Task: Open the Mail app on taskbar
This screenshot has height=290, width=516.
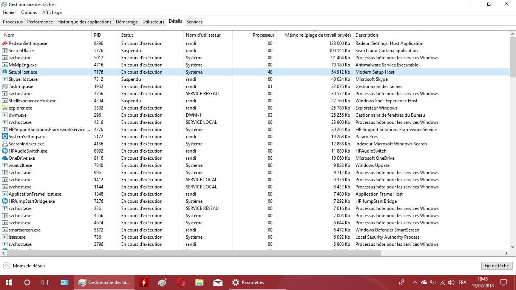Action: click(x=218, y=282)
